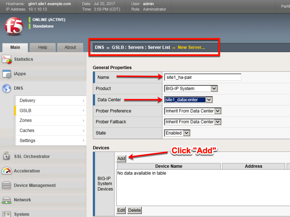This screenshot has height=217, width=290.
Task: Click the Device Name column header
Action: coord(169,166)
